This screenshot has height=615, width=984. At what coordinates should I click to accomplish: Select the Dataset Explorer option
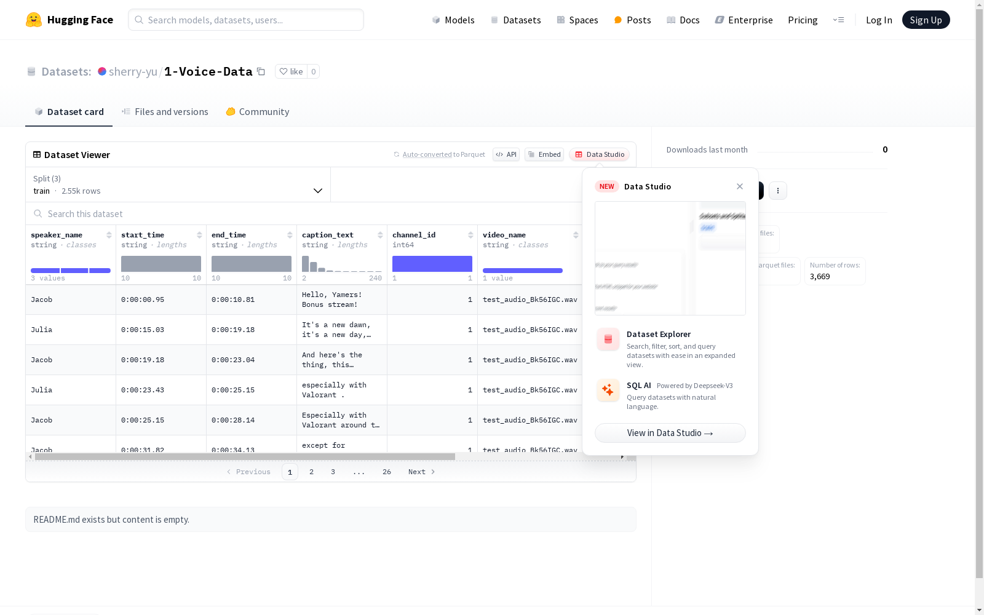coord(670,348)
